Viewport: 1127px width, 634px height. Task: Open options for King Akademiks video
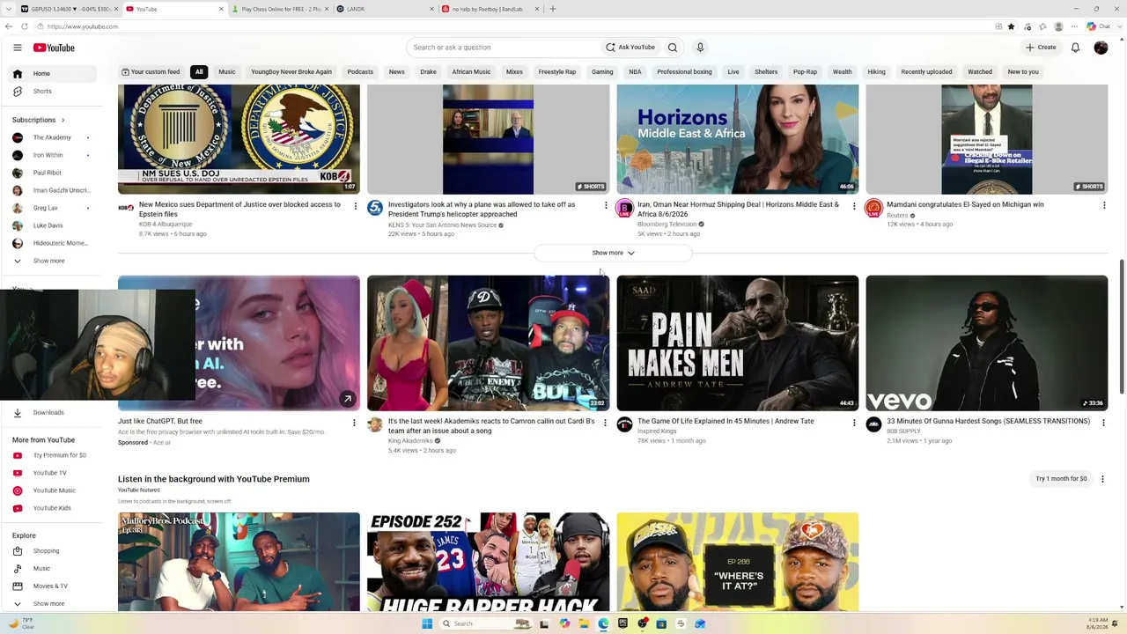tap(606, 423)
